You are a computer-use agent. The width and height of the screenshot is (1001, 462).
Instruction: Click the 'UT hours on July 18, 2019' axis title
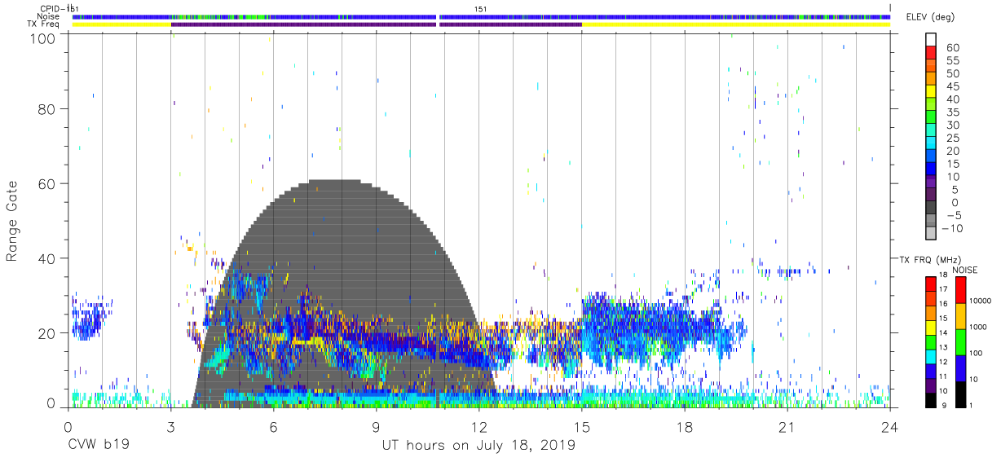478,446
